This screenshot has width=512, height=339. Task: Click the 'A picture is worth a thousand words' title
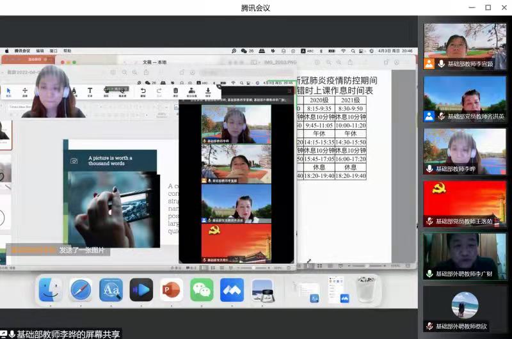(x=110, y=161)
